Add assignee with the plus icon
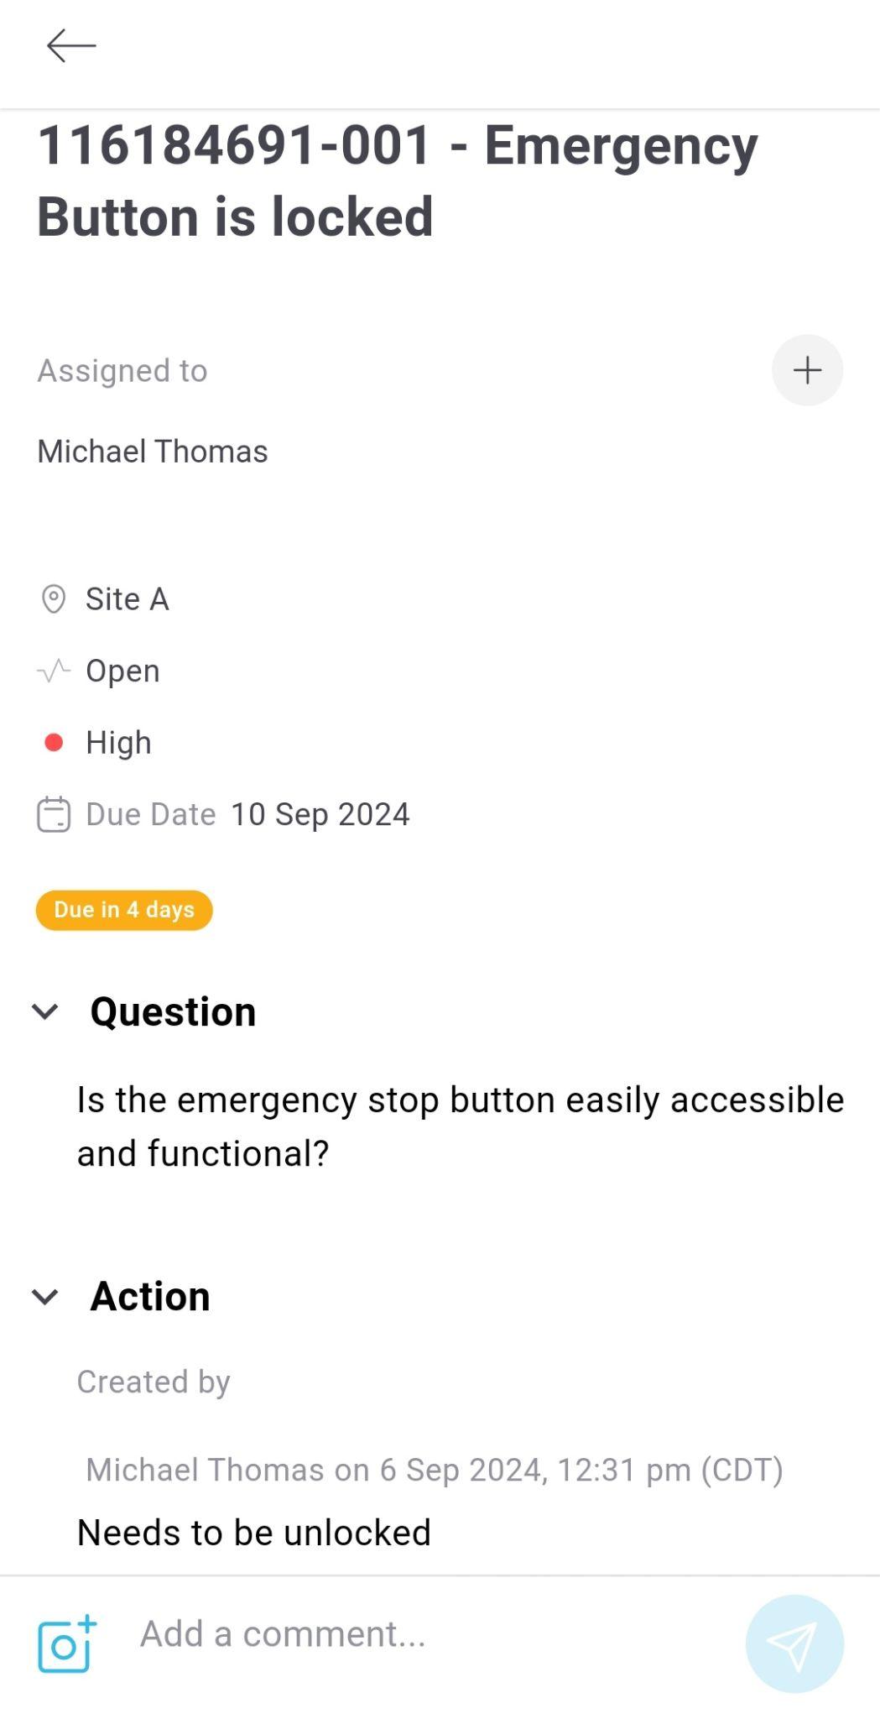This screenshot has height=1719, width=880. tap(807, 370)
